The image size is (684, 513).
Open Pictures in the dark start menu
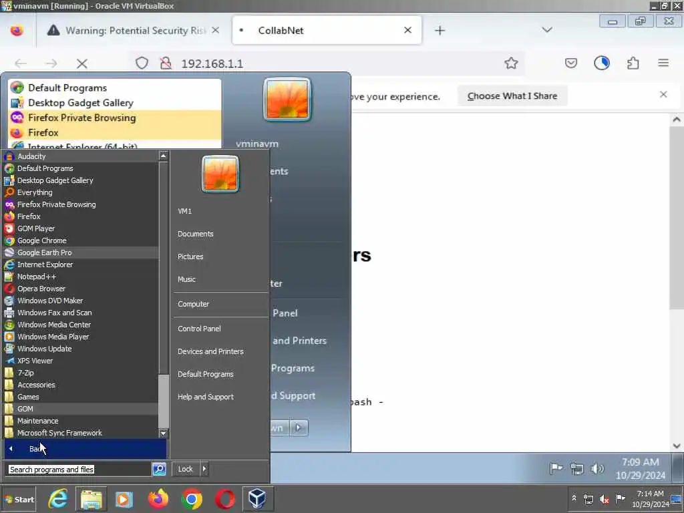pos(190,256)
